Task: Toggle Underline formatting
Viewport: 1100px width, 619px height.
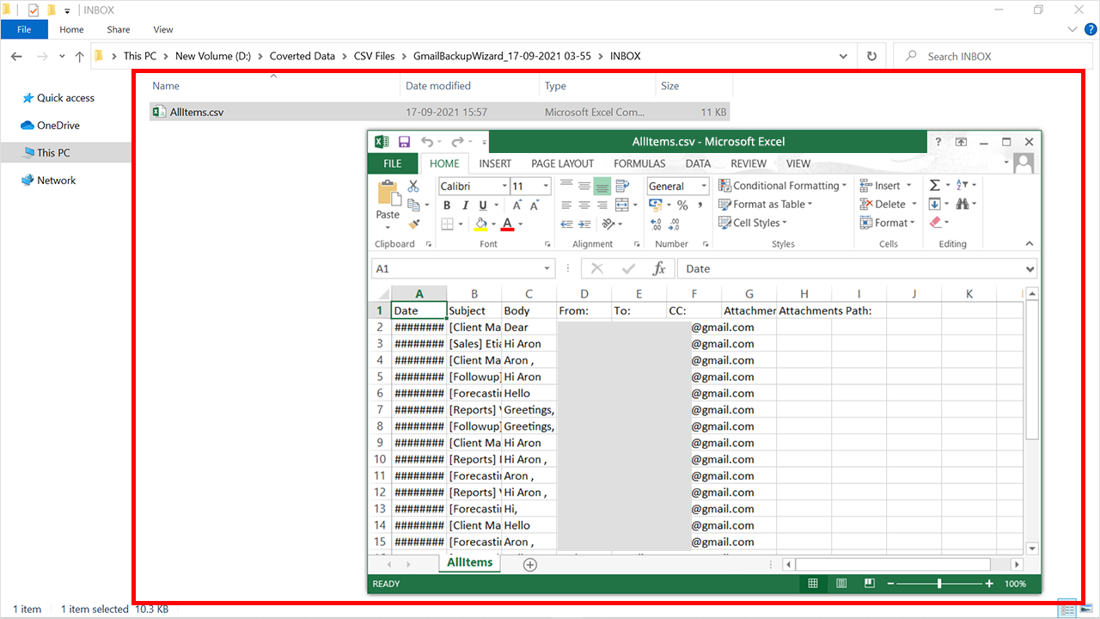Action: click(483, 205)
